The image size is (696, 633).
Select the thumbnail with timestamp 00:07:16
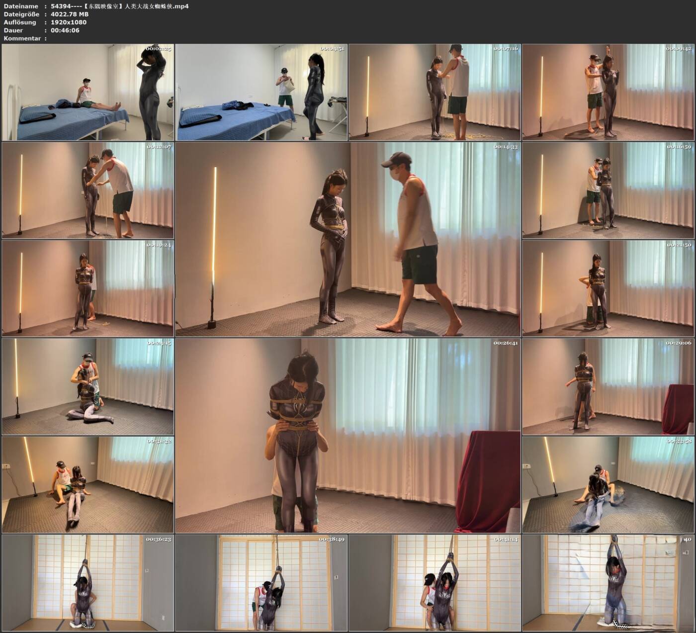(x=435, y=92)
